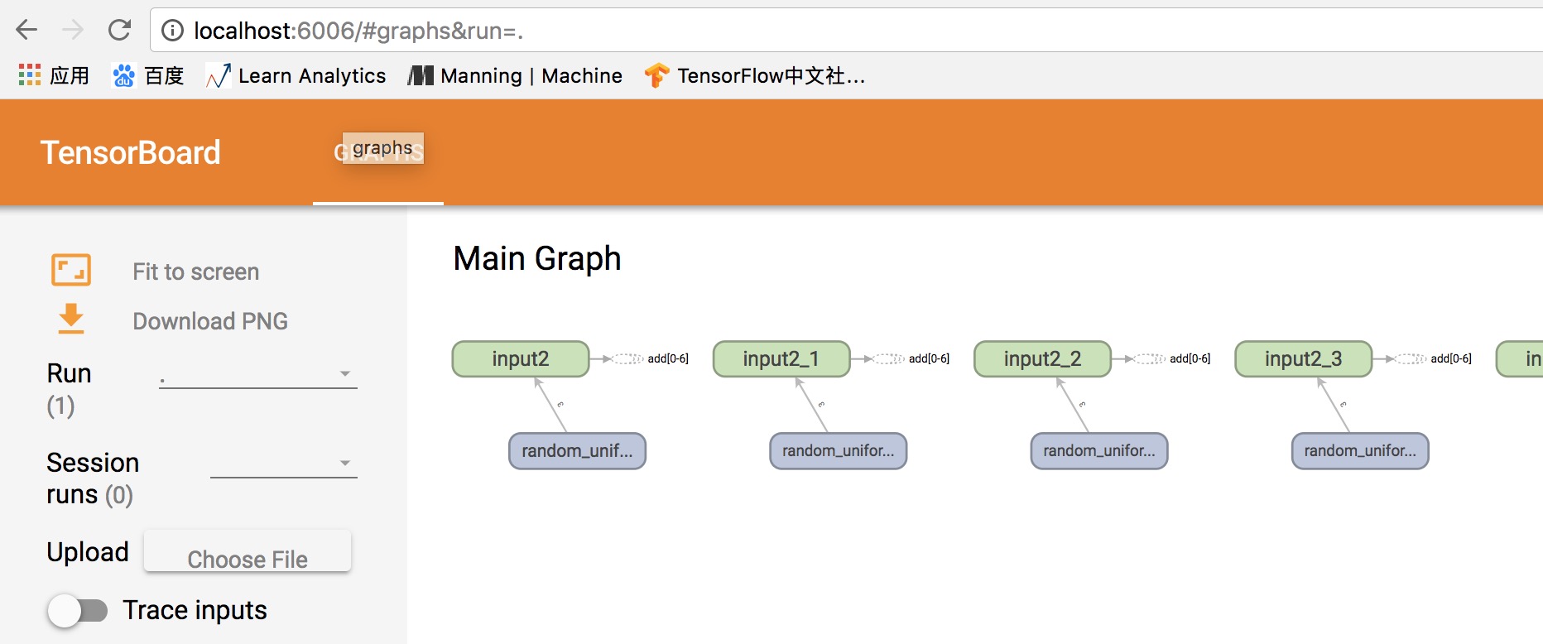Click the address bar URL field
The image size is (1543, 644).
[844, 31]
